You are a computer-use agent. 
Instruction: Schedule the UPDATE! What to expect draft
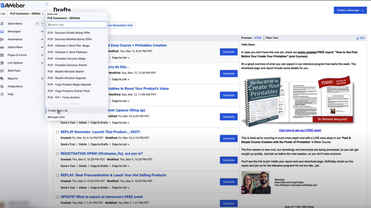(x=229, y=203)
